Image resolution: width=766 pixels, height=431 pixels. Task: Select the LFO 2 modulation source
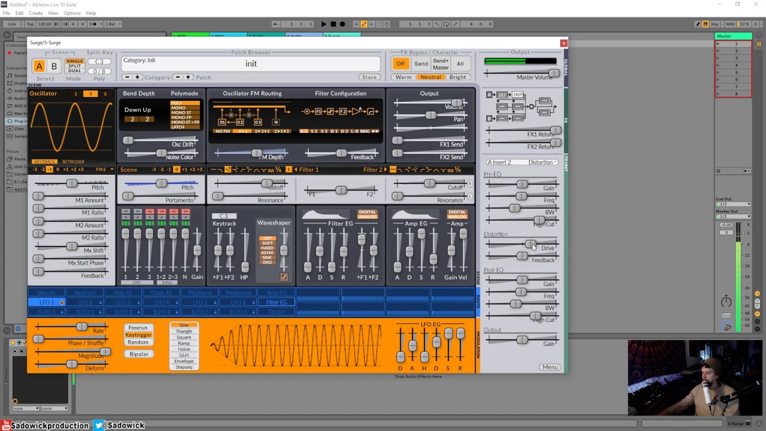click(86, 302)
